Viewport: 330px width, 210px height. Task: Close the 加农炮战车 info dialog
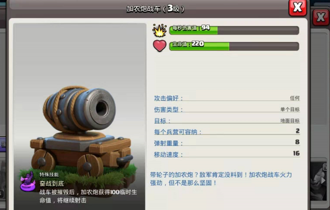click(x=298, y=8)
